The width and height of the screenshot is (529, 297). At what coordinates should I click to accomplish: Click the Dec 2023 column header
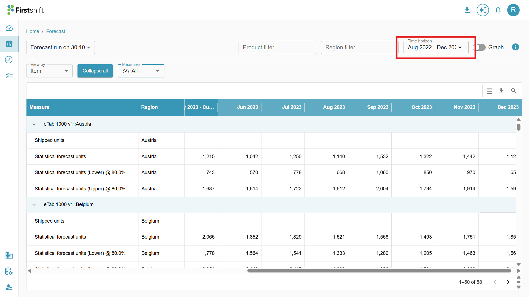pyautogui.click(x=500, y=107)
